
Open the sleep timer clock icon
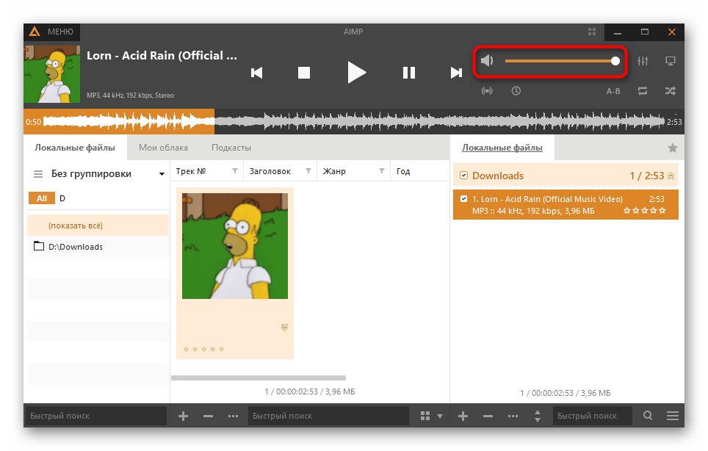click(x=516, y=91)
